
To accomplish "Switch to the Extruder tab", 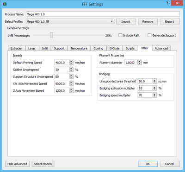I will (16, 48).
